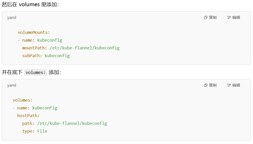Click the 编辑 label in second code block
Screen dimensions: 253x144
pos(236,85)
